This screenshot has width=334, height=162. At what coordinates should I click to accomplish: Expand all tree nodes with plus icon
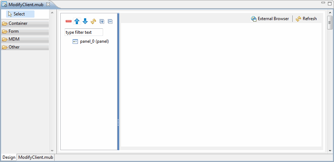click(102, 21)
